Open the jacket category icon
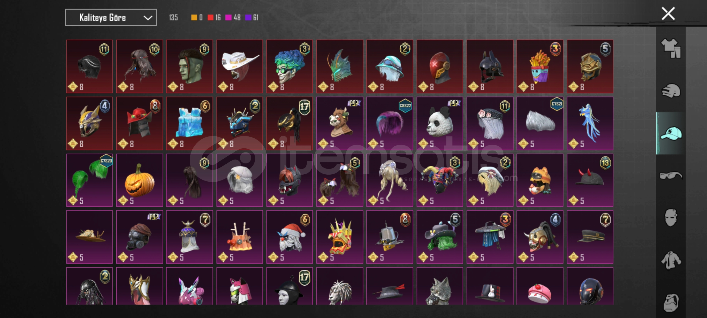This screenshot has width=707, height=318. click(671, 260)
